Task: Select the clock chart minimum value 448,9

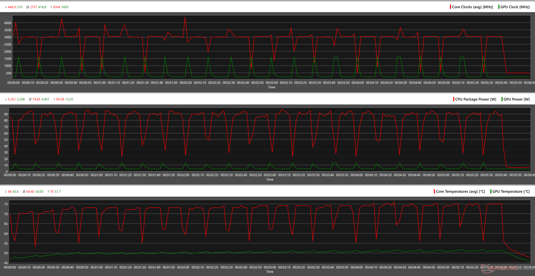Action: pyautogui.click(x=12, y=7)
